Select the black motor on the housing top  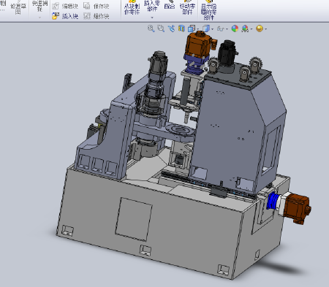click(x=227, y=53)
